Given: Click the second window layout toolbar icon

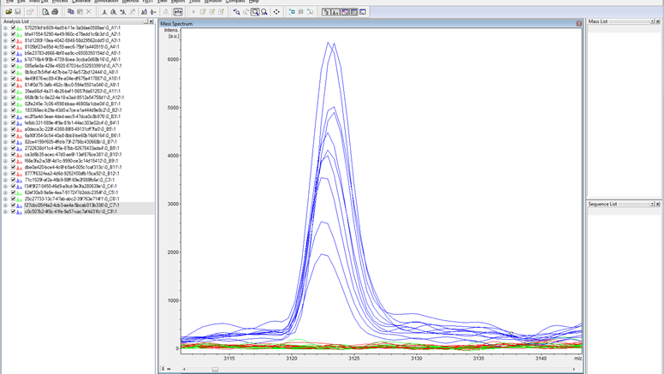Looking at the screenshot, I should (335, 12).
